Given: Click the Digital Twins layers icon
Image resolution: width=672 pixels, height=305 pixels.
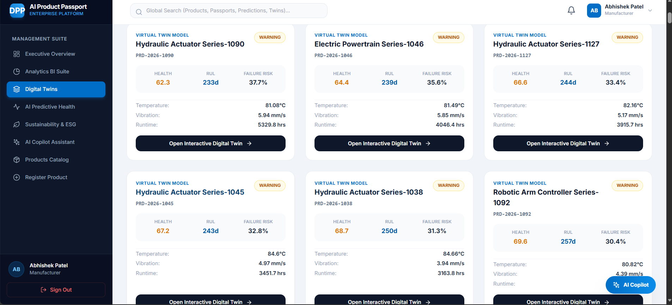Looking at the screenshot, I should 17,89.
